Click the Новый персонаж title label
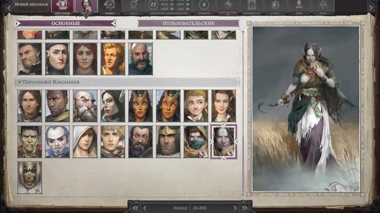This screenshot has height=213, width=380. [x=31, y=4]
